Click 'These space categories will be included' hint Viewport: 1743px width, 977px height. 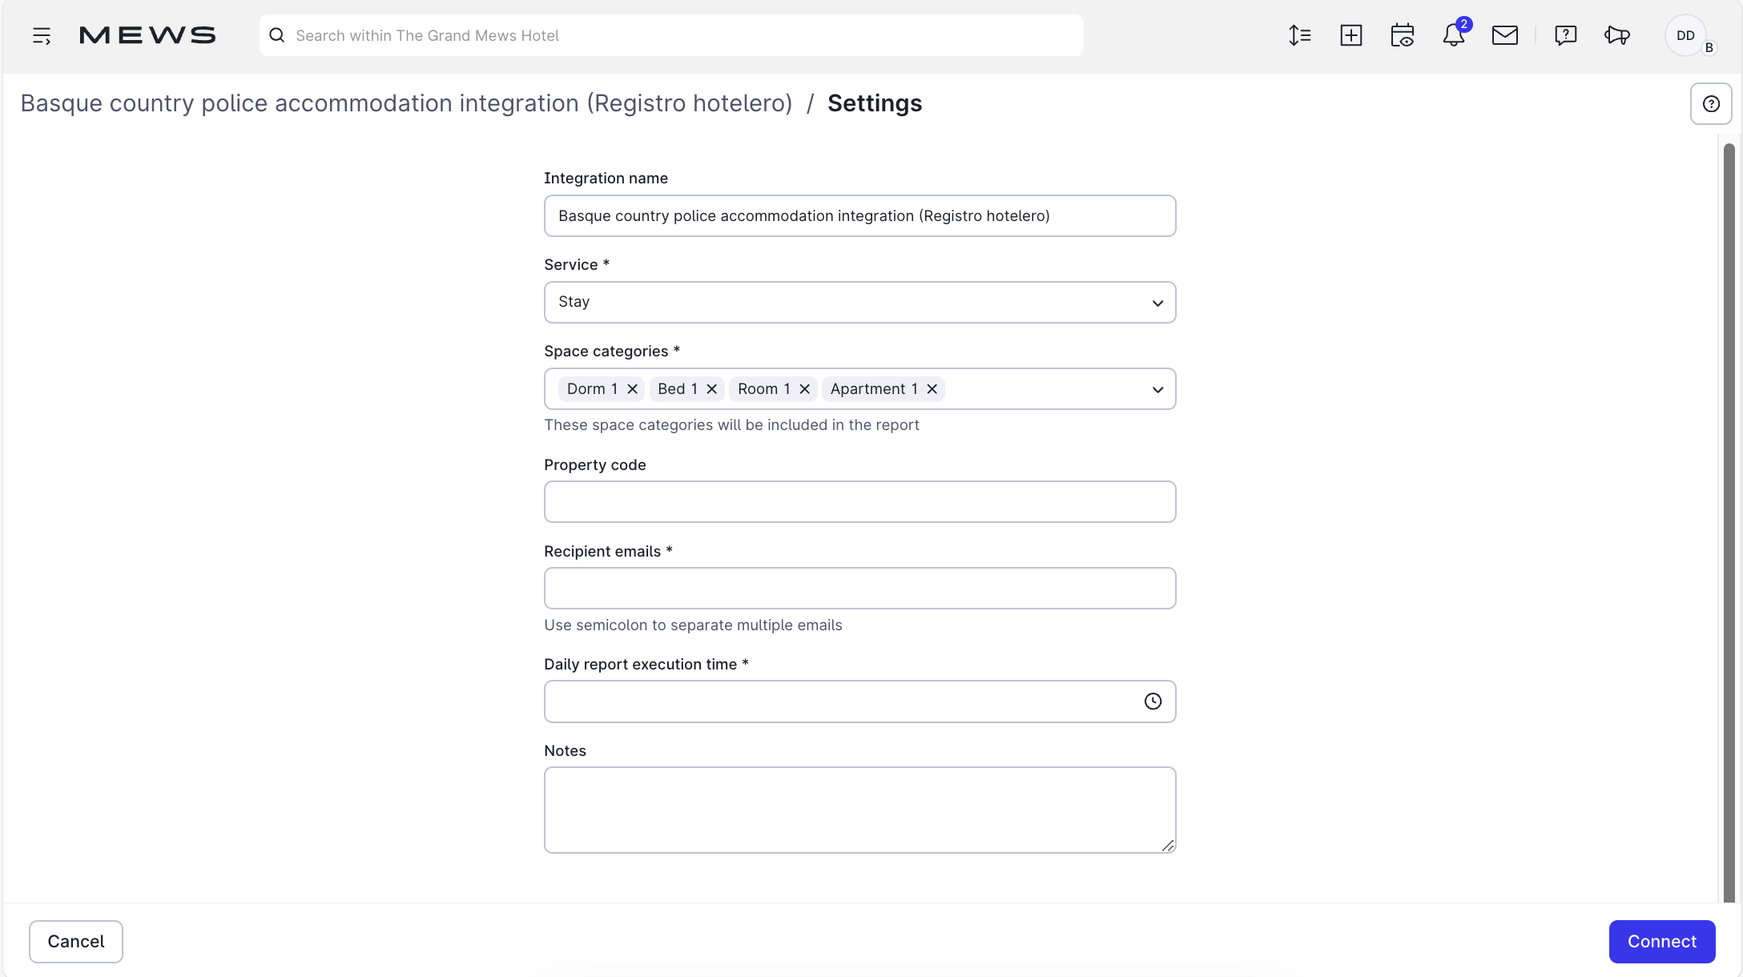coord(731,425)
